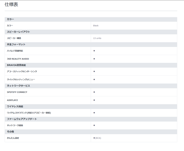Select the ネットワーク経由 row label
The height and width of the screenshot is (151, 184).
[15, 125]
